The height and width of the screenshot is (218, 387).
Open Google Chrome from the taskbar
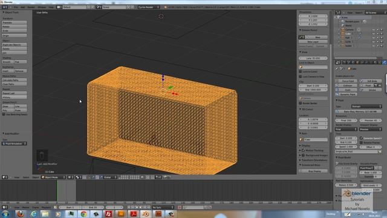tap(83, 214)
